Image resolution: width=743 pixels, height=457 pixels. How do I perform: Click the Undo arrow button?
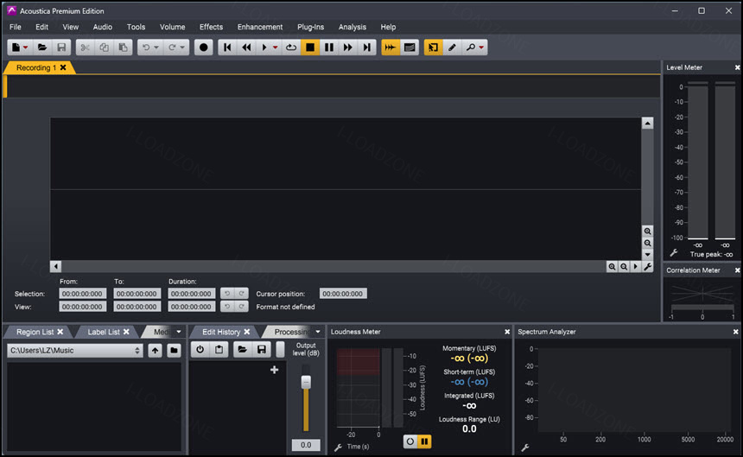[146, 48]
